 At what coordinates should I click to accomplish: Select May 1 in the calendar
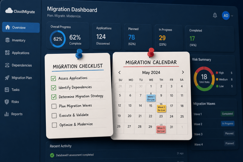pyautogui.click(x=151, y=86)
